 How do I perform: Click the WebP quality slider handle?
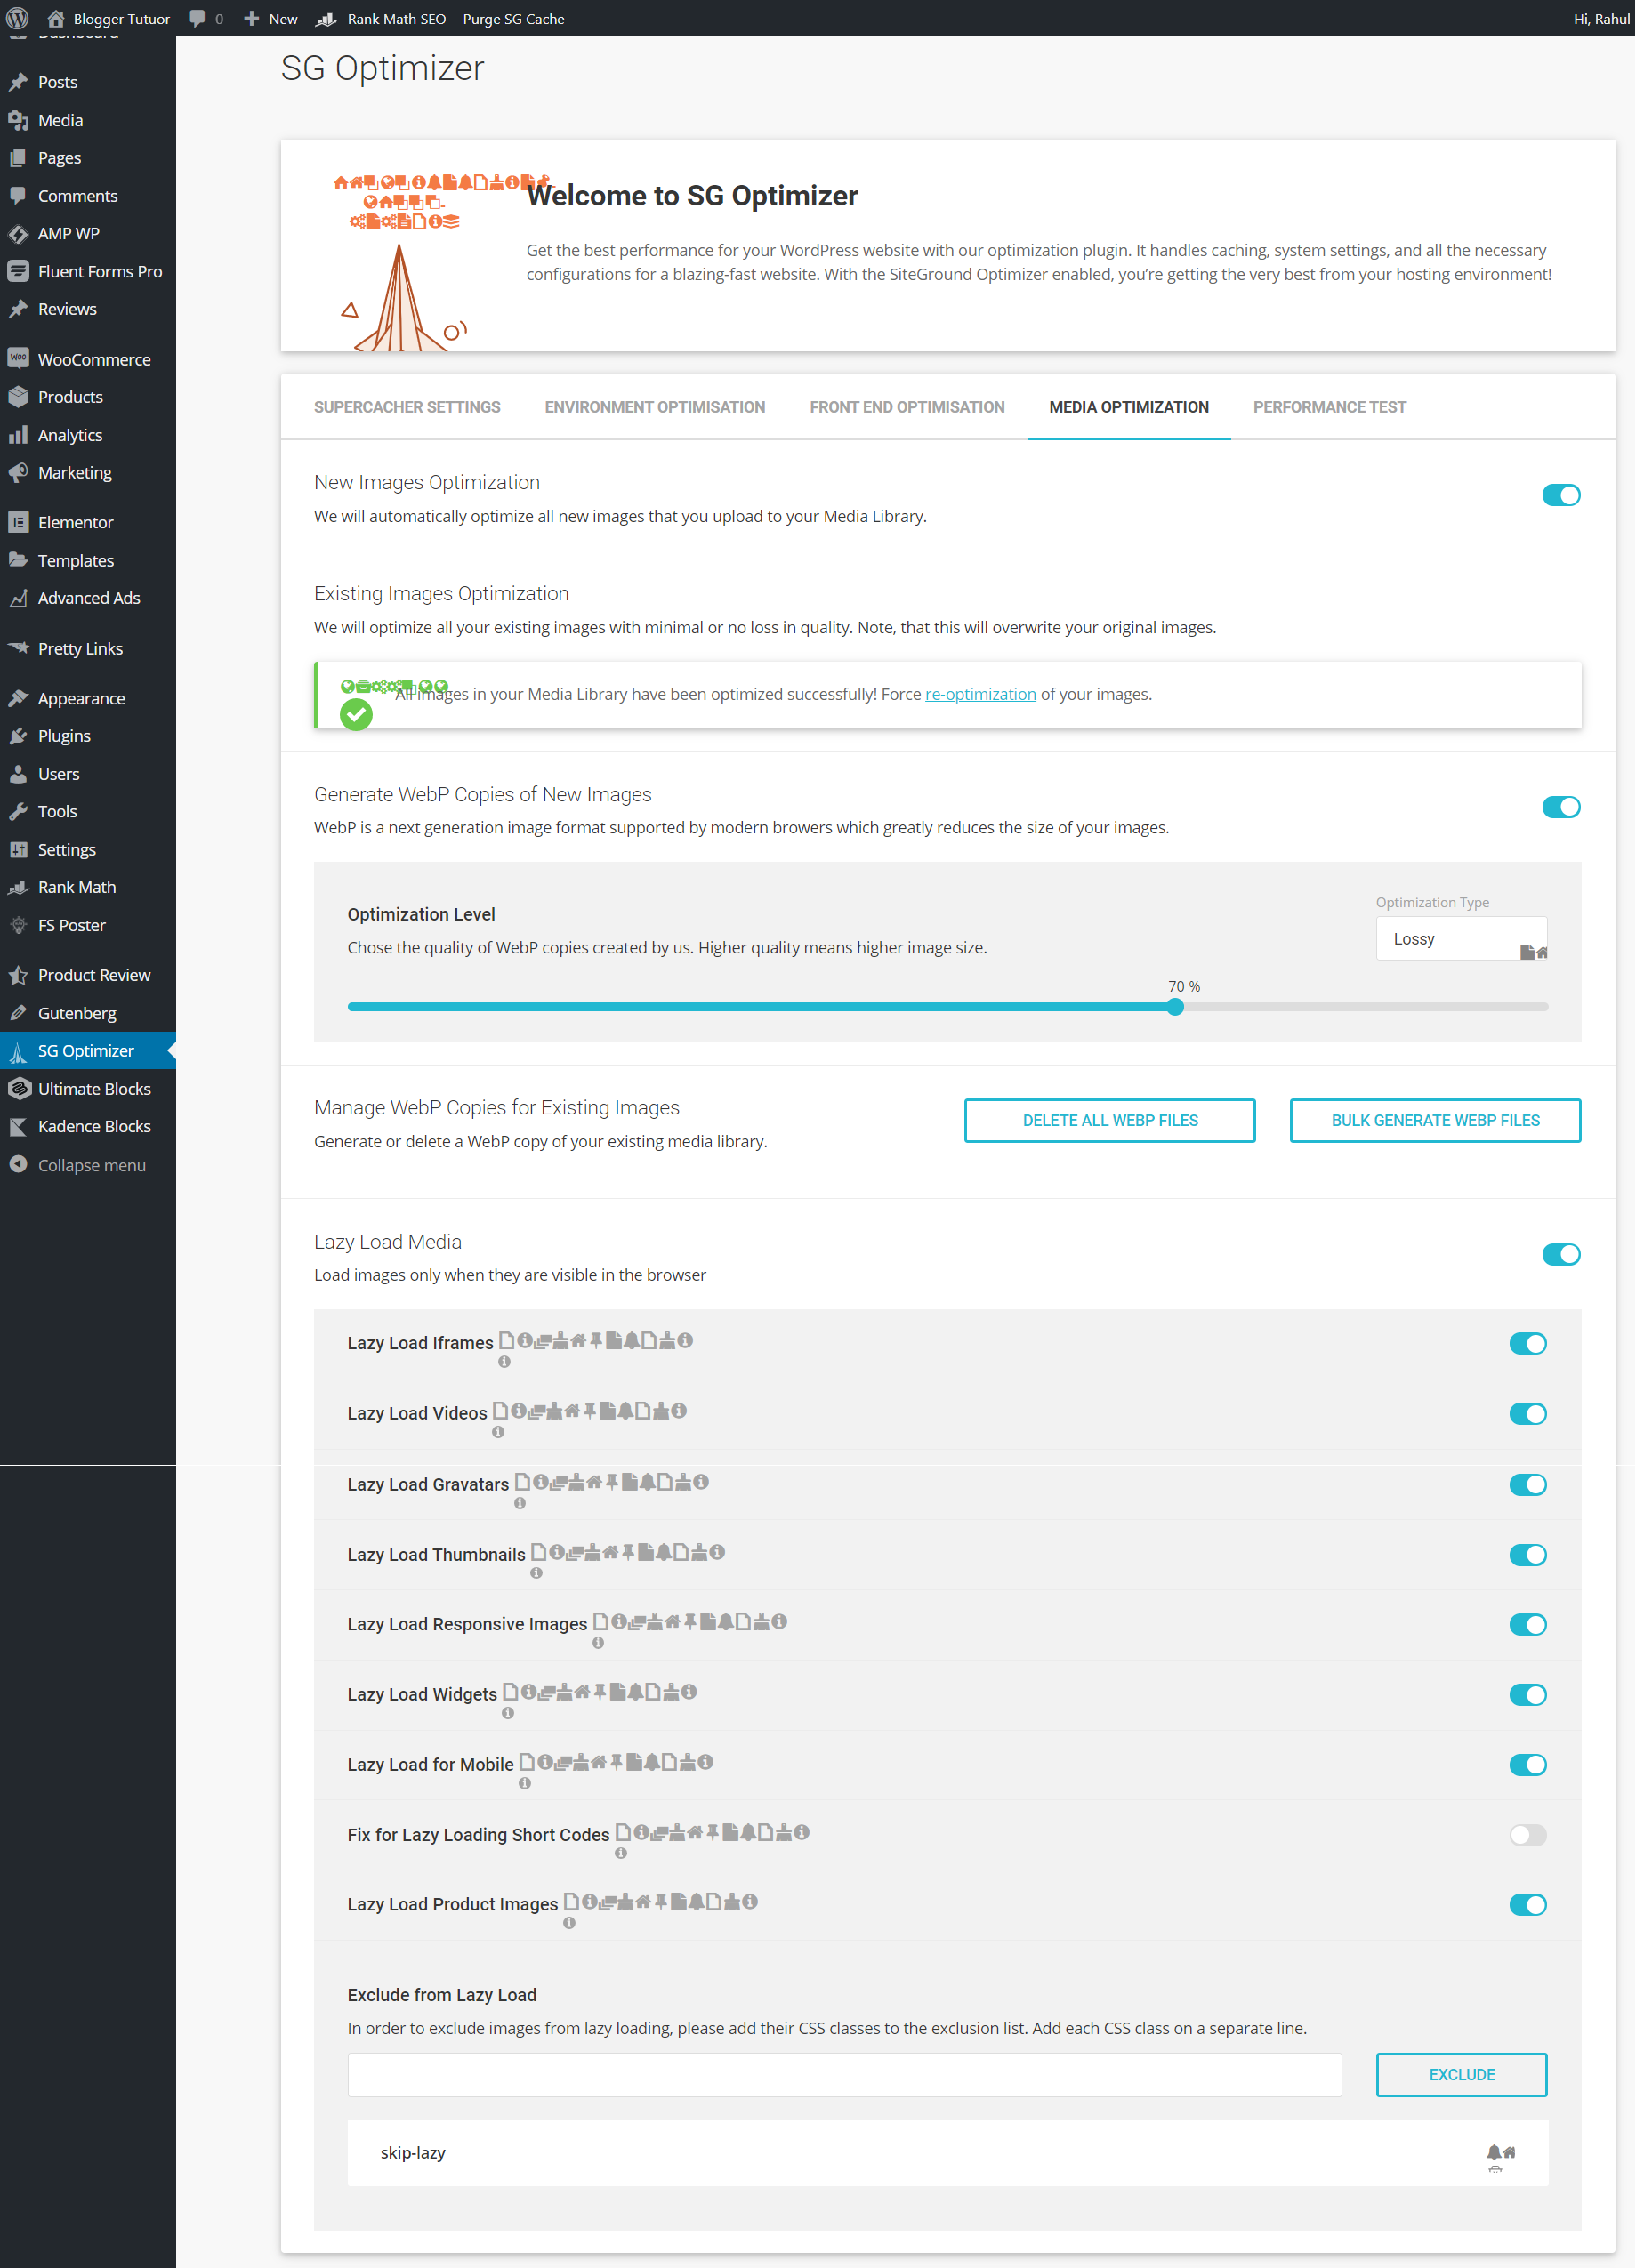coord(1176,1007)
